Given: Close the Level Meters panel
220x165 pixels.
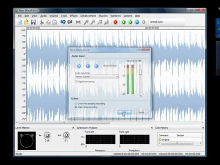Looking at the screenshot, I should 73,127.
